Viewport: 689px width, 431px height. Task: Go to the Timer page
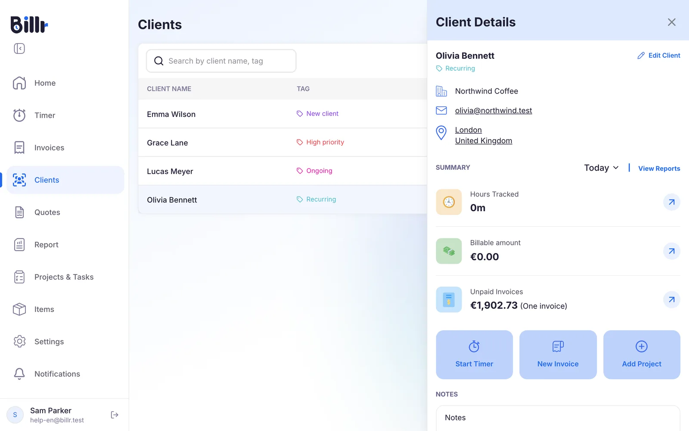[x=65, y=115]
